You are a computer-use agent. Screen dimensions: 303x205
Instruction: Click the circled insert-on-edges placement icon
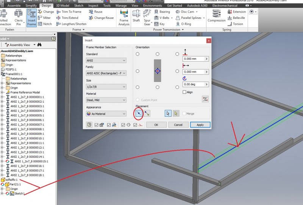coord(139,114)
